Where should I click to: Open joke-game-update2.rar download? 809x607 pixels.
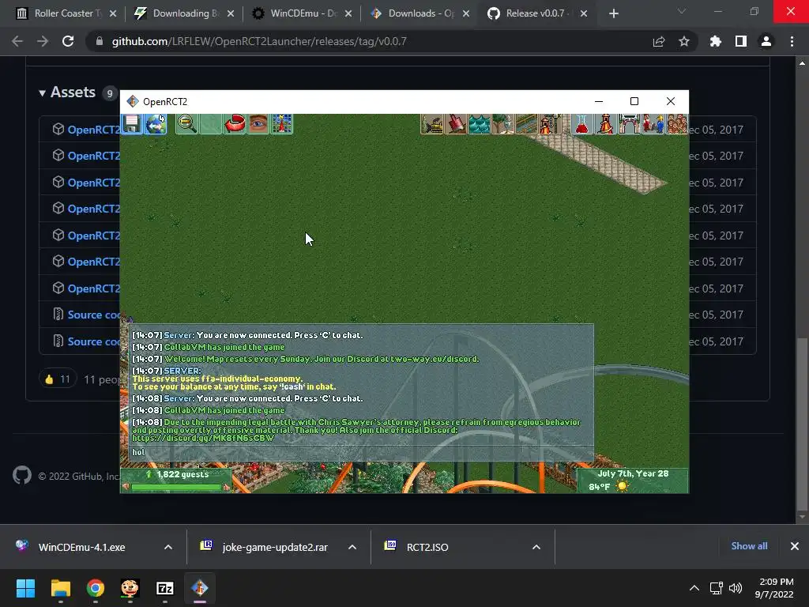(274, 547)
